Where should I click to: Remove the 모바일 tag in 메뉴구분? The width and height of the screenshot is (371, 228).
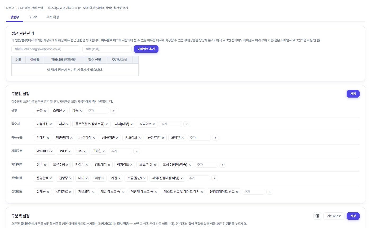point(182,138)
